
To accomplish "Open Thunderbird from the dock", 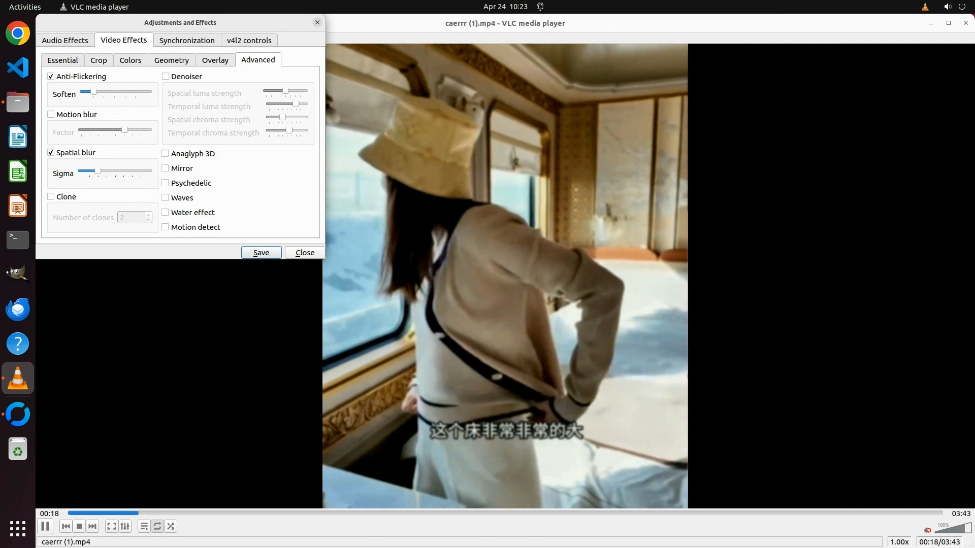I will (18, 309).
